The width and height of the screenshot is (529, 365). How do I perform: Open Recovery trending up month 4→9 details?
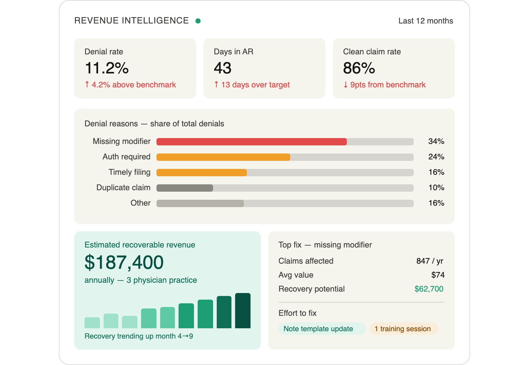[x=139, y=336]
